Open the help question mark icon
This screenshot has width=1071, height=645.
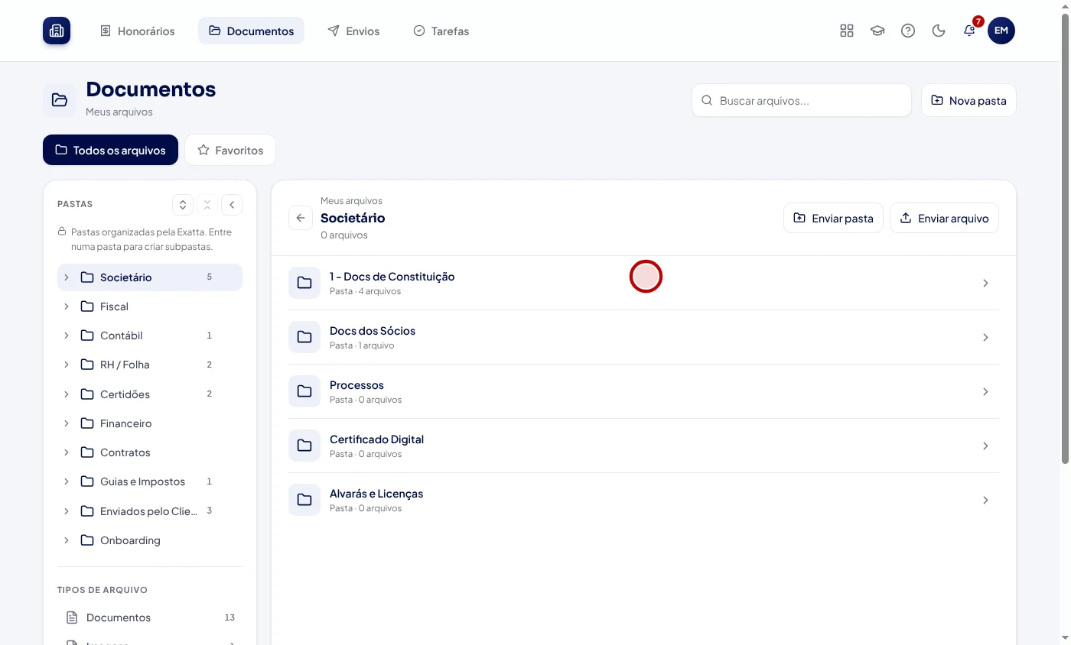908,31
